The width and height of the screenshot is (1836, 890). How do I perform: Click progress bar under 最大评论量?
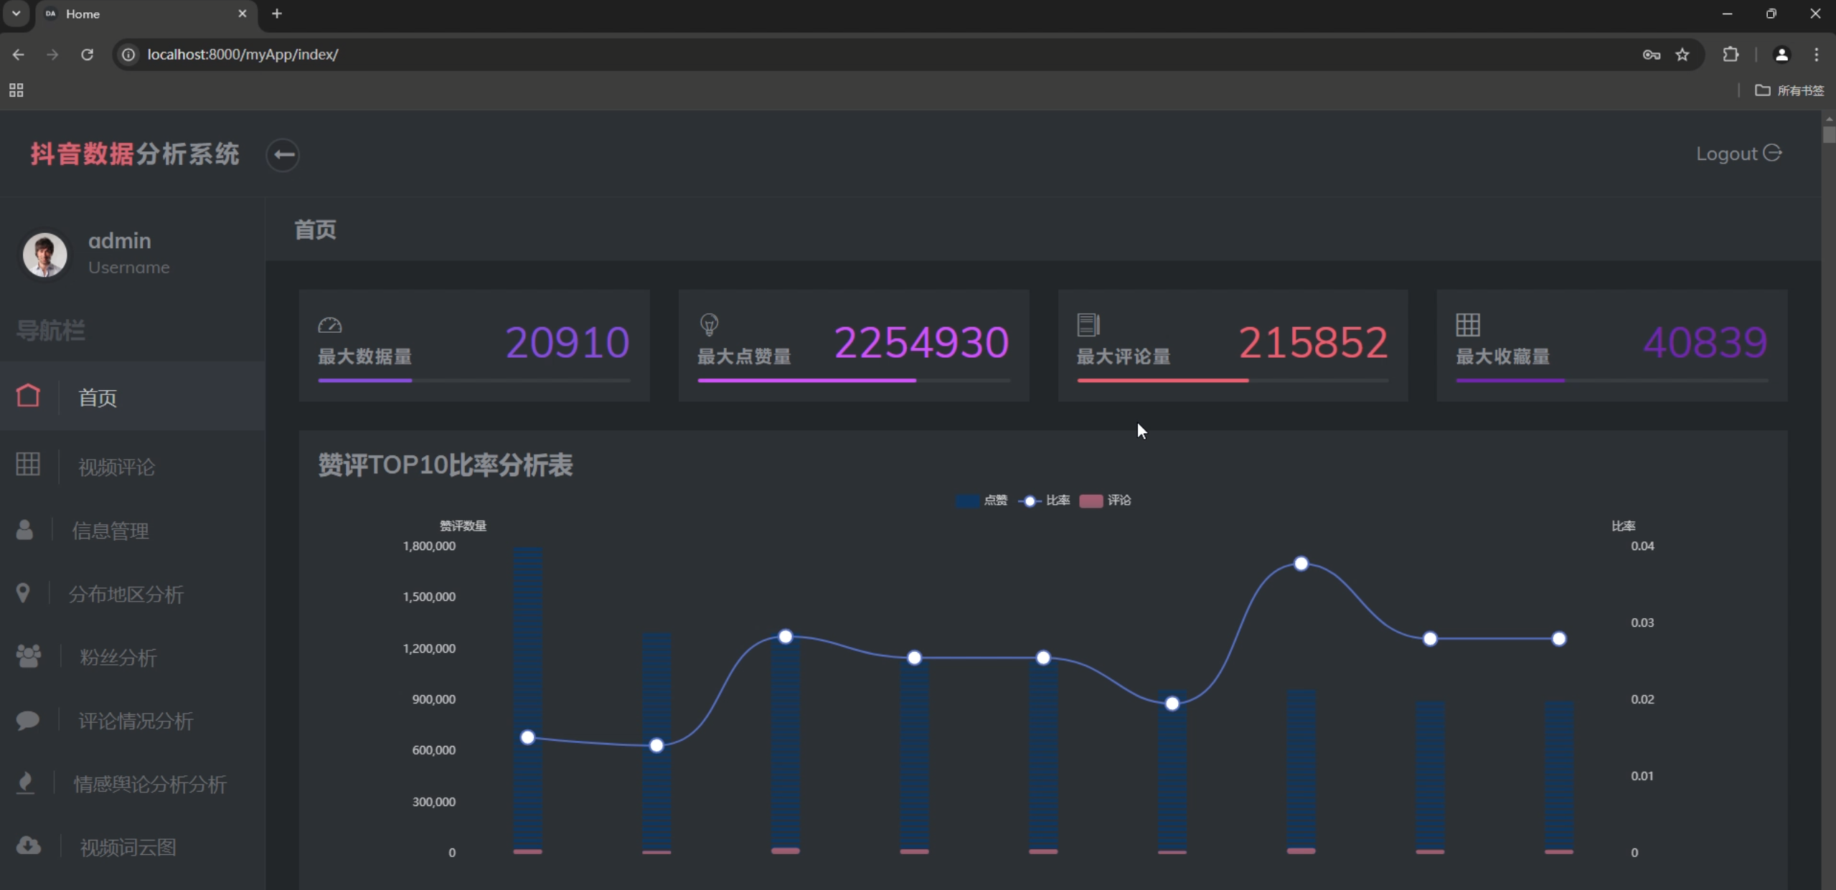(1233, 380)
